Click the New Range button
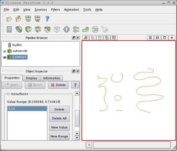 59,136
